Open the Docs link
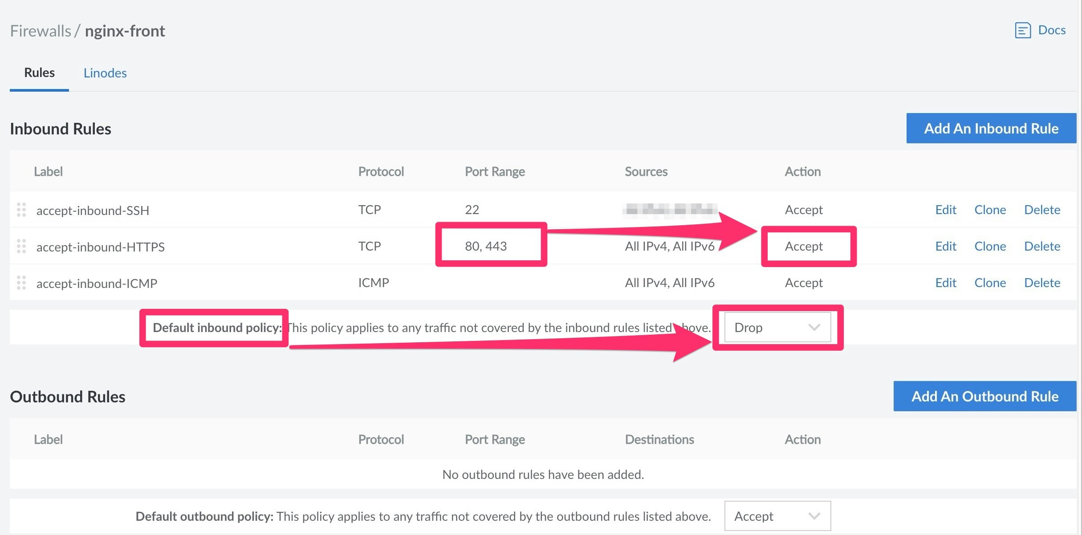This screenshot has width=1082, height=535. pyautogui.click(x=1052, y=30)
